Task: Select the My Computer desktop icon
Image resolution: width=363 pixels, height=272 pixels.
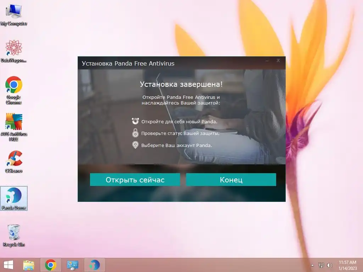Action: tap(14, 15)
